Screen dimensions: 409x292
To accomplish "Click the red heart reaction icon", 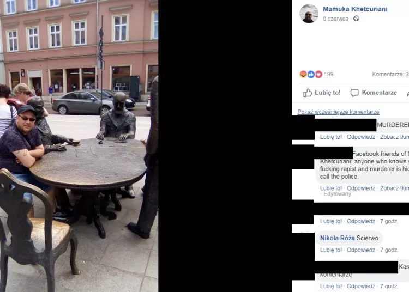I will click(318, 75).
